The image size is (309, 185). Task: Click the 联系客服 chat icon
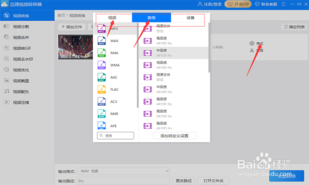click(257, 4)
